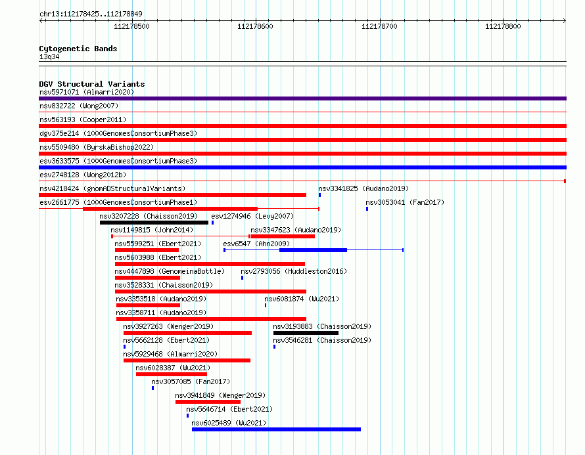
Task: Select the blue nsv2793056 marker
Action: click(x=242, y=278)
